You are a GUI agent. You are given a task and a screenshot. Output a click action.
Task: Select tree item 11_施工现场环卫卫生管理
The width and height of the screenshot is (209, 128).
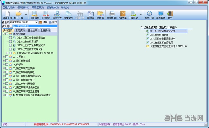coord(26,91)
